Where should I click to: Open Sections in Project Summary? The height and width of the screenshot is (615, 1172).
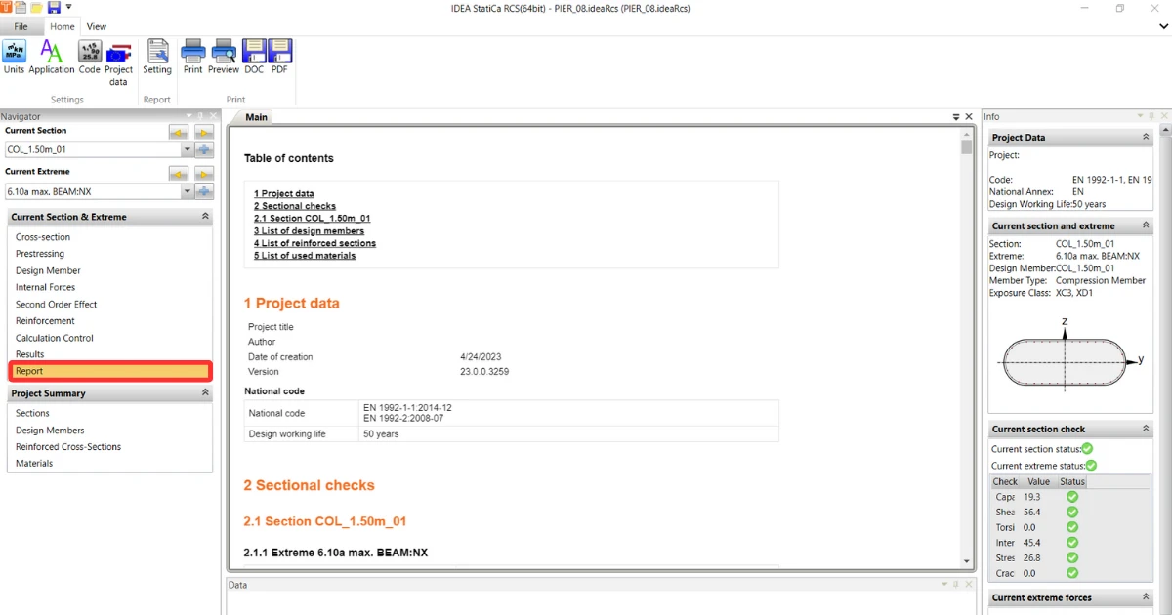click(32, 413)
